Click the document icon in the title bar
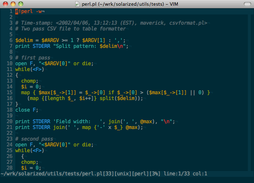This screenshot has height=183, width=254. [x=78, y=4]
